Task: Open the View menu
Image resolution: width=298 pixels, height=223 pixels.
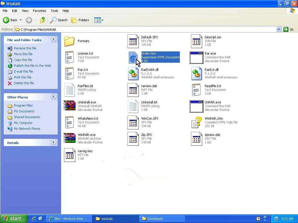Action: tap(25, 11)
